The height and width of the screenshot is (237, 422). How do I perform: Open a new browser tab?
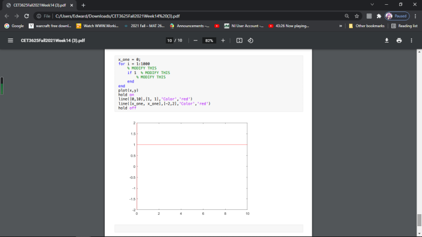point(83,5)
